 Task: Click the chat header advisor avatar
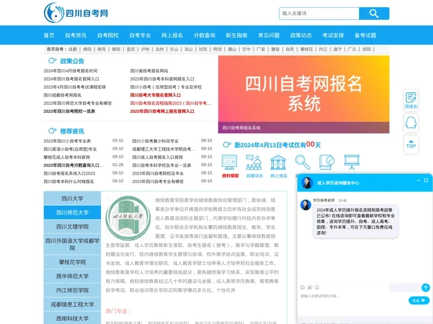(x=307, y=182)
